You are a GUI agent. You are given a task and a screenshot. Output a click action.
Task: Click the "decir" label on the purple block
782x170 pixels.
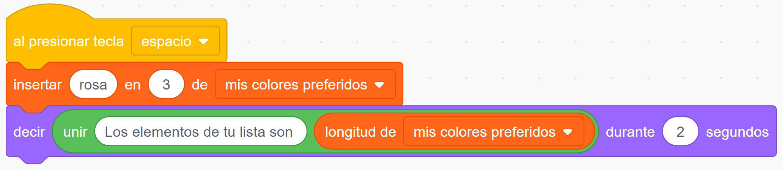pos(29,132)
